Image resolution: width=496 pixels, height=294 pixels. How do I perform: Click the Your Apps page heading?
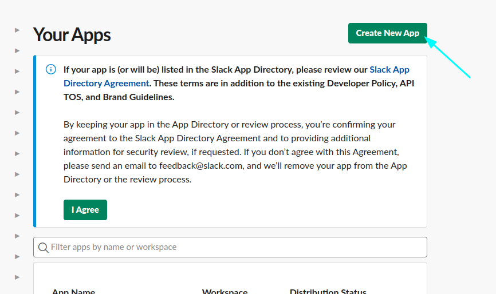tap(72, 34)
